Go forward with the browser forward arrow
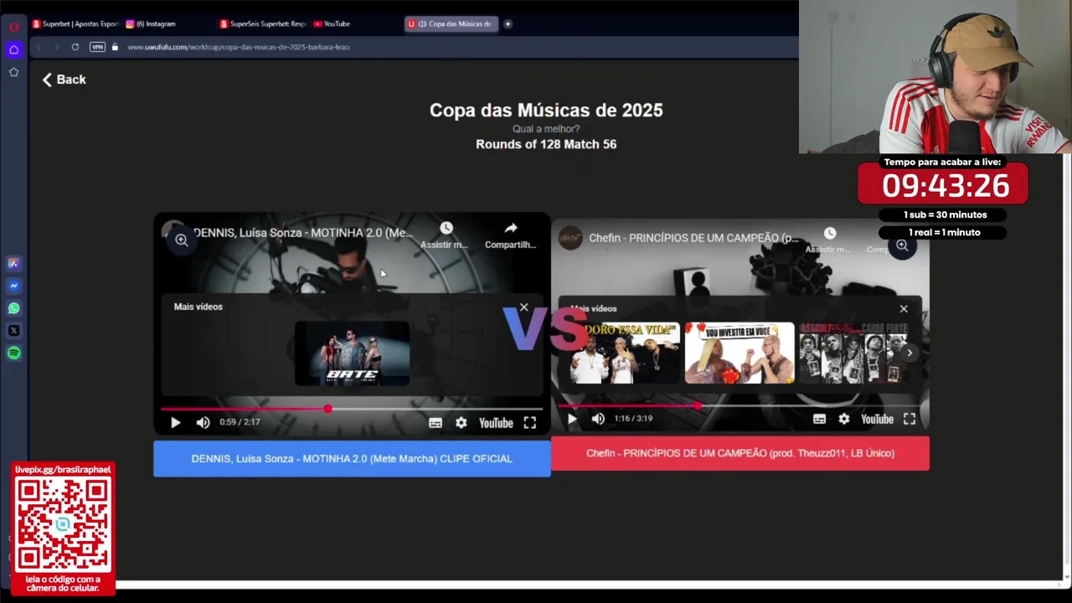Screen dimensions: 1072x603 (x=56, y=47)
